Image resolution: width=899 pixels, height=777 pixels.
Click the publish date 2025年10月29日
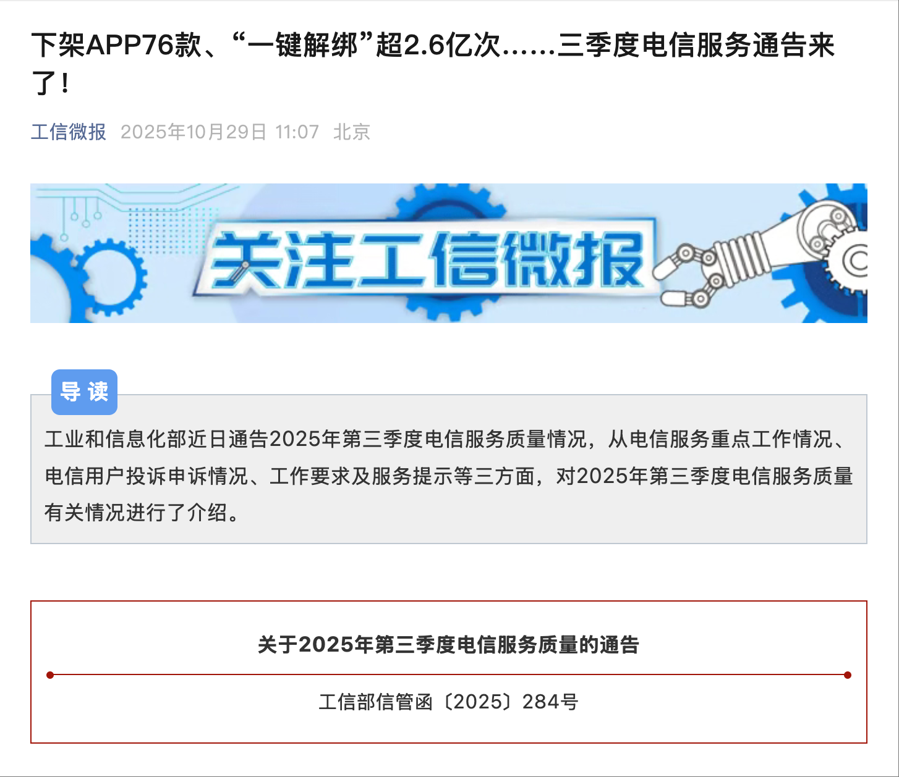click(195, 132)
